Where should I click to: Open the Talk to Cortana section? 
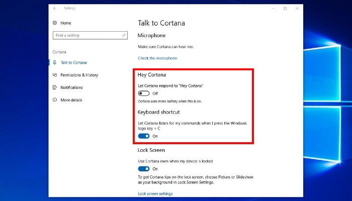[73, 63]
